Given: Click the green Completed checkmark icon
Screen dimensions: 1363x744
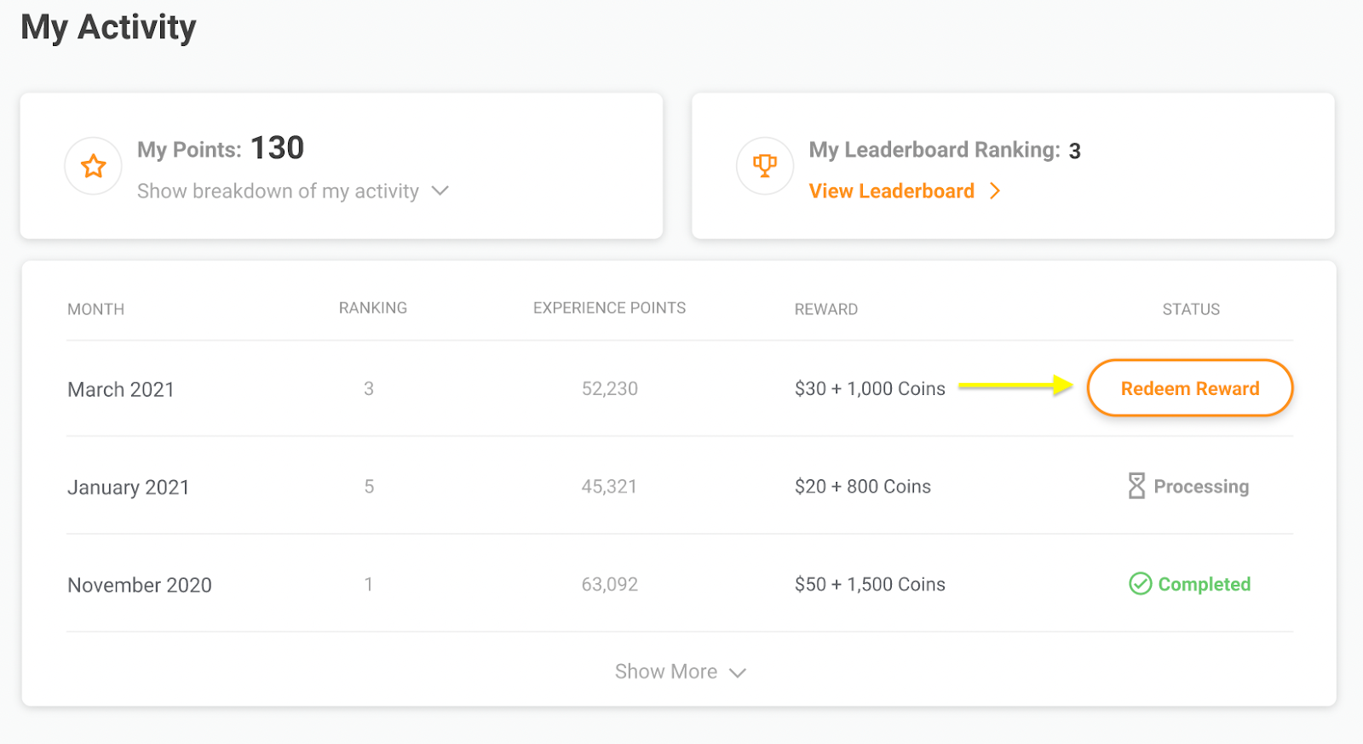Looking at the screenshot, I should click(1140, 584).
